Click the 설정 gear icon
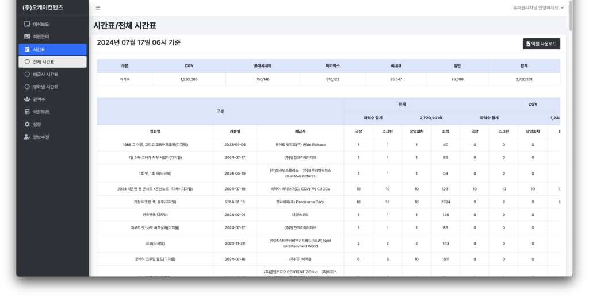 click(x=27, y=124)
